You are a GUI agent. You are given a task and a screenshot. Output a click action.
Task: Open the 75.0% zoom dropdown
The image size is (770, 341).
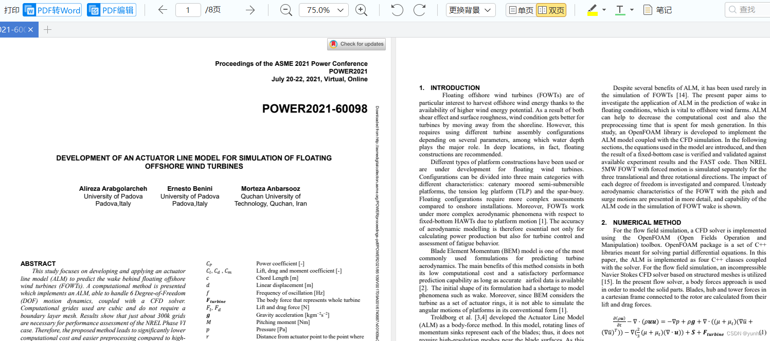click(324, 10)
